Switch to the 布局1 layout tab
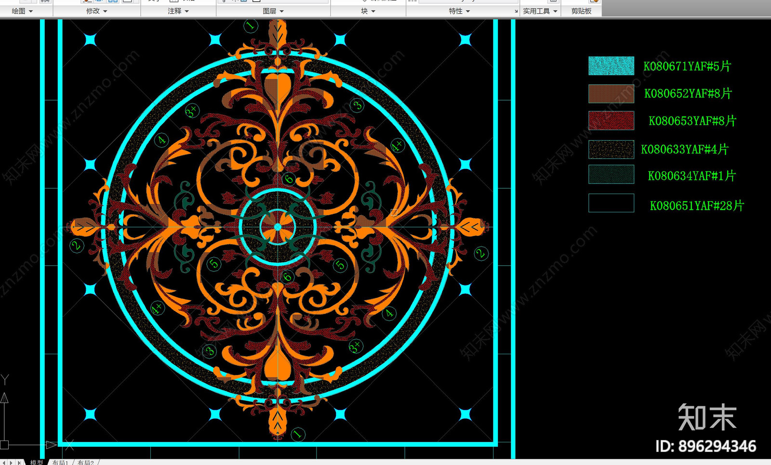The height and width of the screenshot is (465, 771). [x=60, y=462]
